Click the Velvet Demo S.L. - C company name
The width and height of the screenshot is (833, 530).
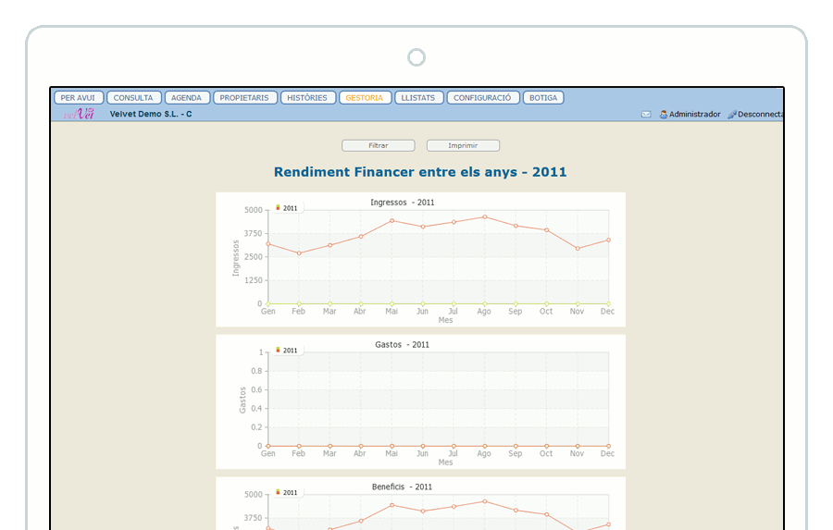(151, 114)
